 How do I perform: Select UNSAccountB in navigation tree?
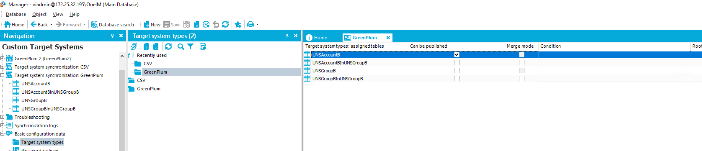36,84
